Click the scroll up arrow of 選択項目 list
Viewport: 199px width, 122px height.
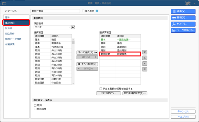tap(73, 39)
